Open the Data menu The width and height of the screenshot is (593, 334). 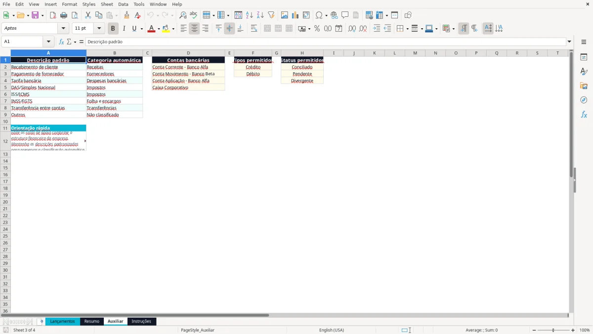tap(123, 4)
